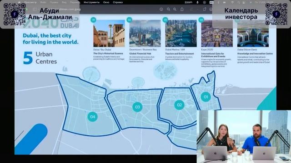Click map marker 02 on Downtown zone

(x=179, y=105)
